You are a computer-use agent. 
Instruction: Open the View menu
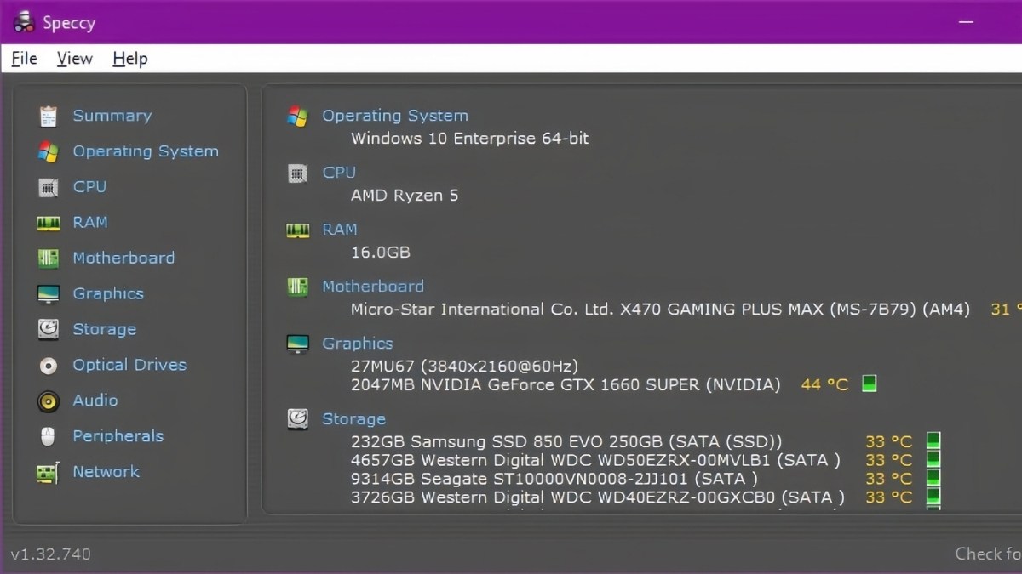[x=74, y=59]
